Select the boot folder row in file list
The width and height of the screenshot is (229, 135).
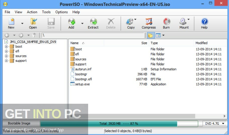coord(147,49)
